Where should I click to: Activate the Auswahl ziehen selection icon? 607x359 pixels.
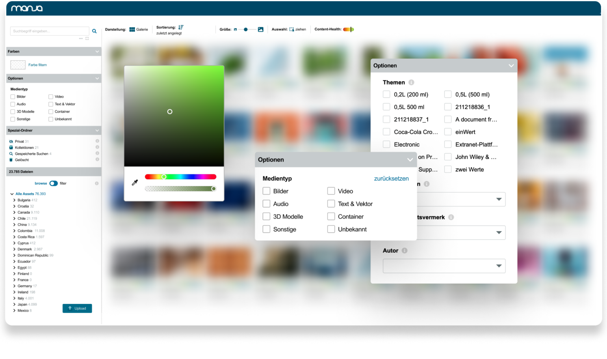tap(291, 30)
